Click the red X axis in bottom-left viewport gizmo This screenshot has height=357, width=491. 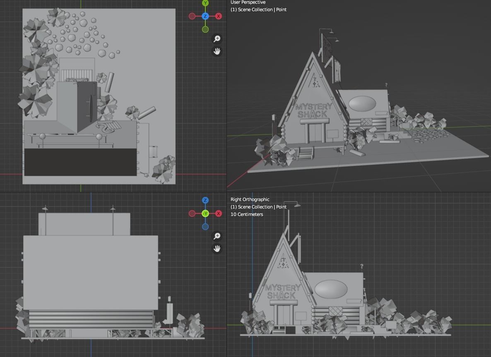(x=219, y=213)
